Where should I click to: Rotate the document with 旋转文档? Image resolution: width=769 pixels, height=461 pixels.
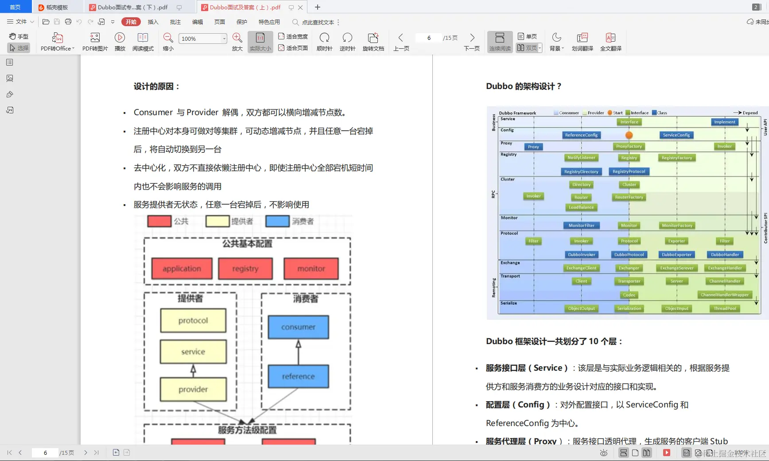point(373,42)
